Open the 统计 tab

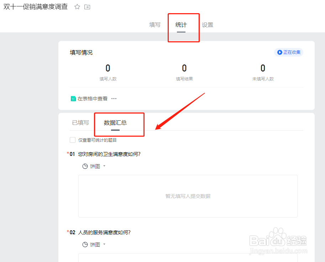click(181, 25)
